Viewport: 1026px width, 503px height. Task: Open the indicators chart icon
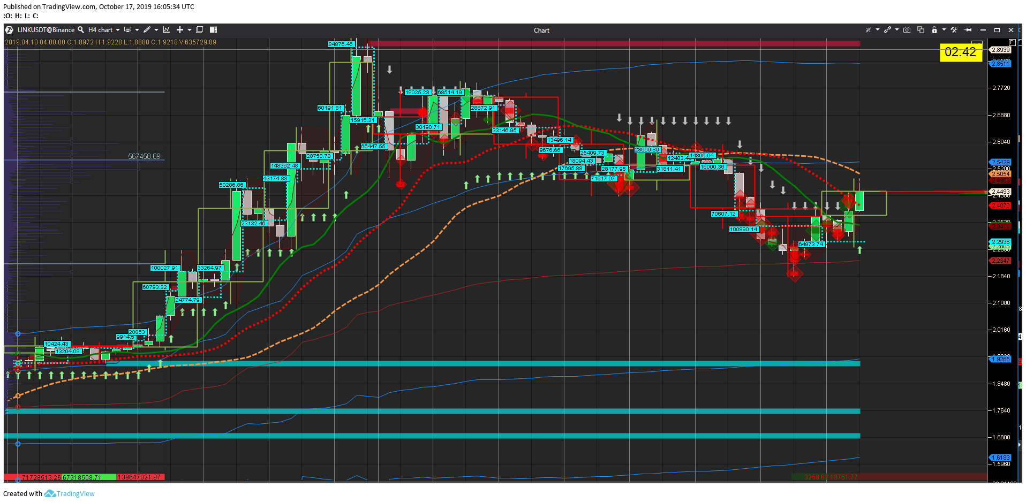pos(167,30)
